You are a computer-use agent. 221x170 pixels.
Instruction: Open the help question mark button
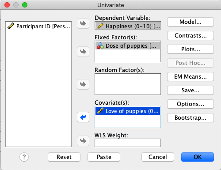point(24,157)
